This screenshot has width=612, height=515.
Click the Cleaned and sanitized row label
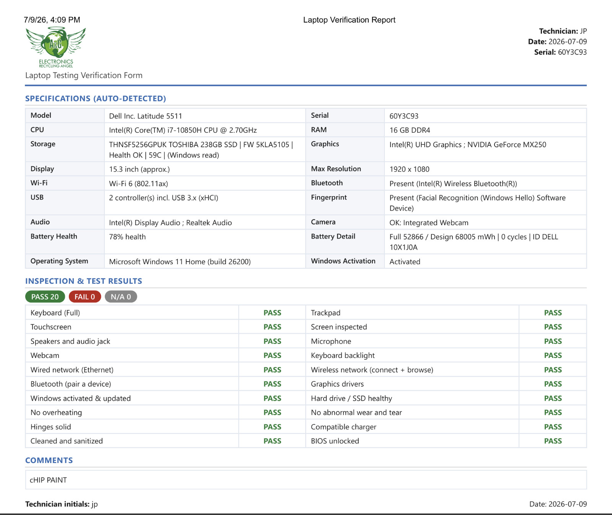(x=67, y=441)
